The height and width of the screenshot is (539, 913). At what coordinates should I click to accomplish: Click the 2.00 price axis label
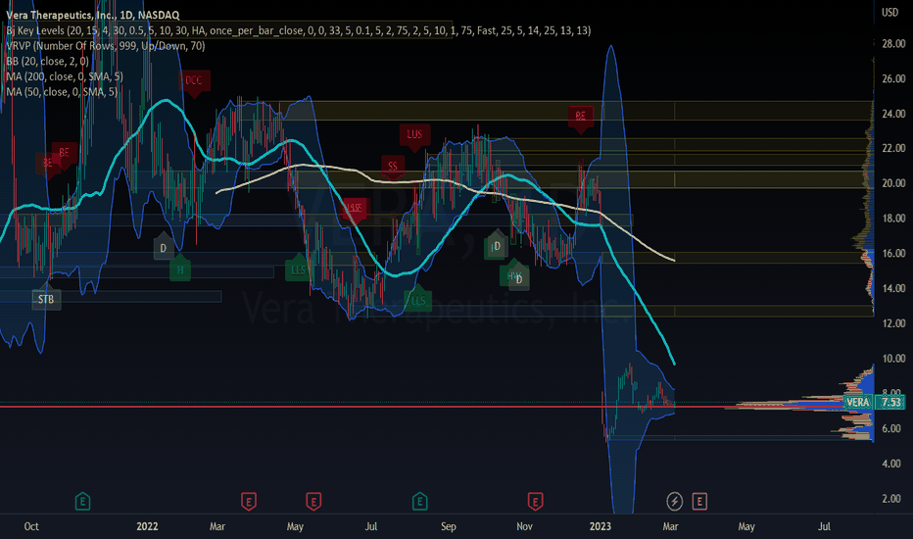893,498
